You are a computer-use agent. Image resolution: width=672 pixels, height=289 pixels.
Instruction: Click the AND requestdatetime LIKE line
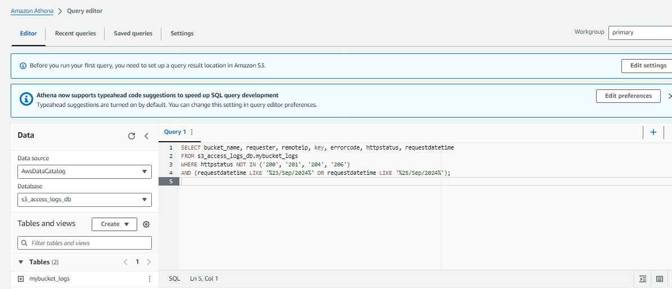[316, 173]
